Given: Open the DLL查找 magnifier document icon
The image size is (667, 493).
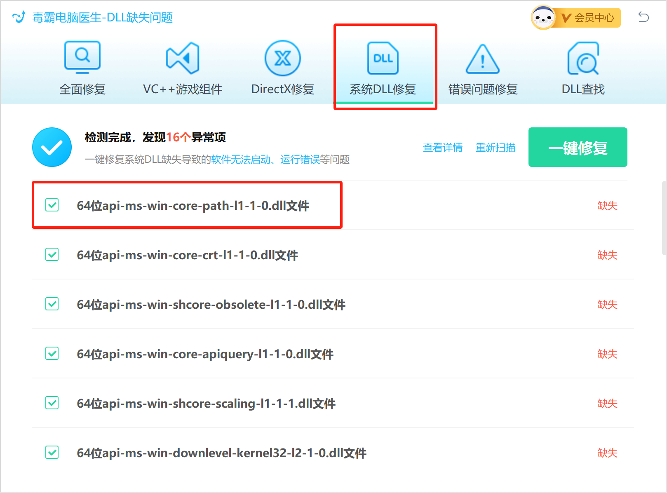Looking at the screenshot, I should [582, 59].
